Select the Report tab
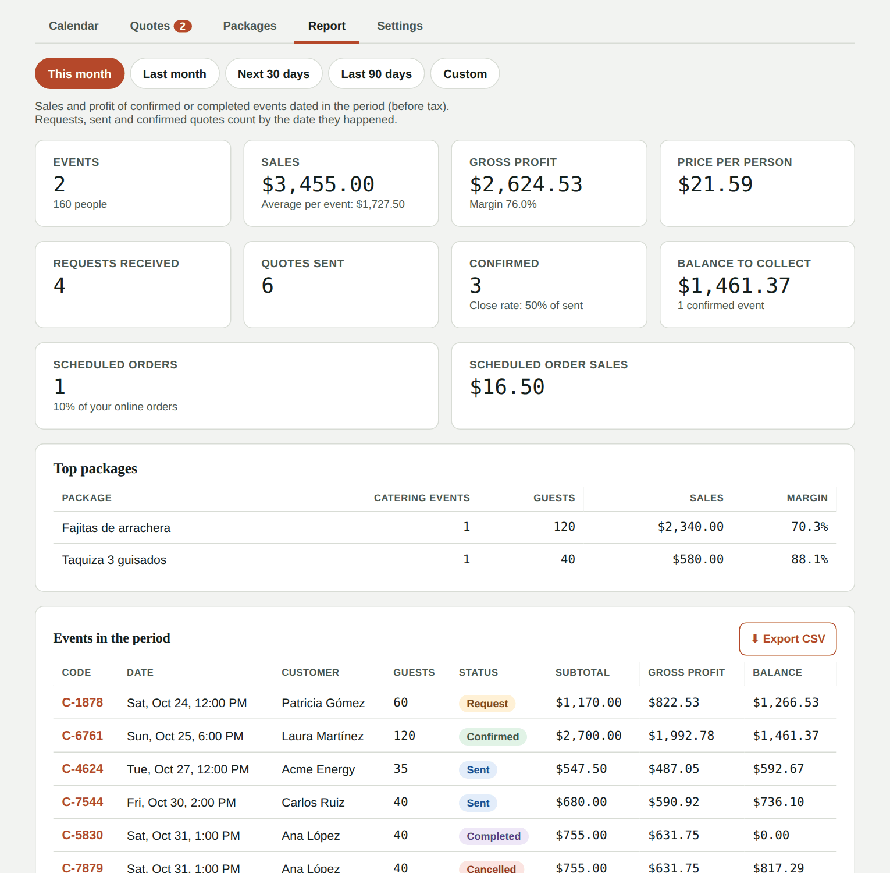The width and height of the screenshot is (890, 873). click(327, 26)
